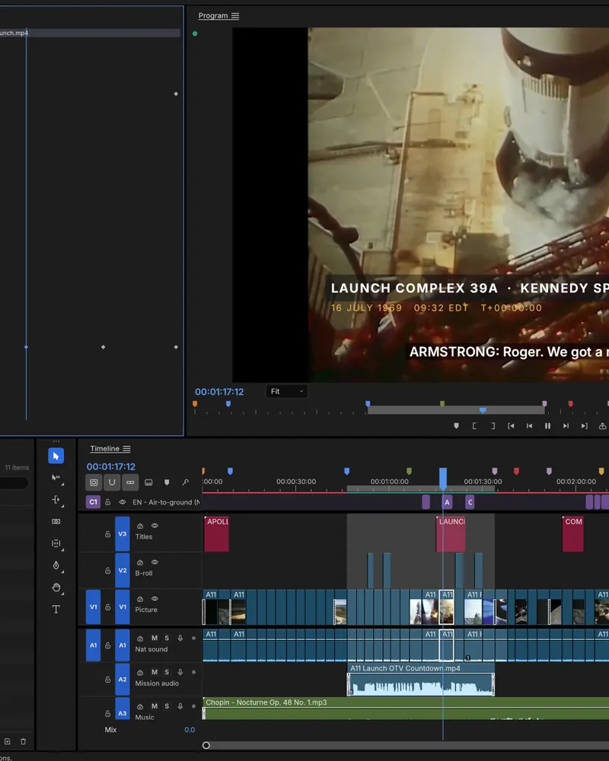Open Timeline display settings wrench
This screenshot has height=761, width=609.
[x=185, y=482]
